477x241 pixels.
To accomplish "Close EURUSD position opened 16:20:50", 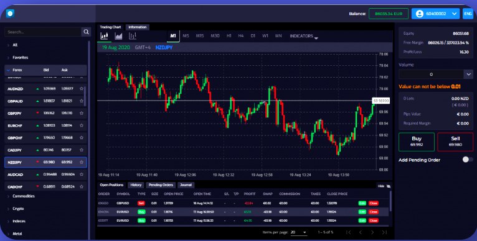I will pyautogui.click(x=373, y=212).
